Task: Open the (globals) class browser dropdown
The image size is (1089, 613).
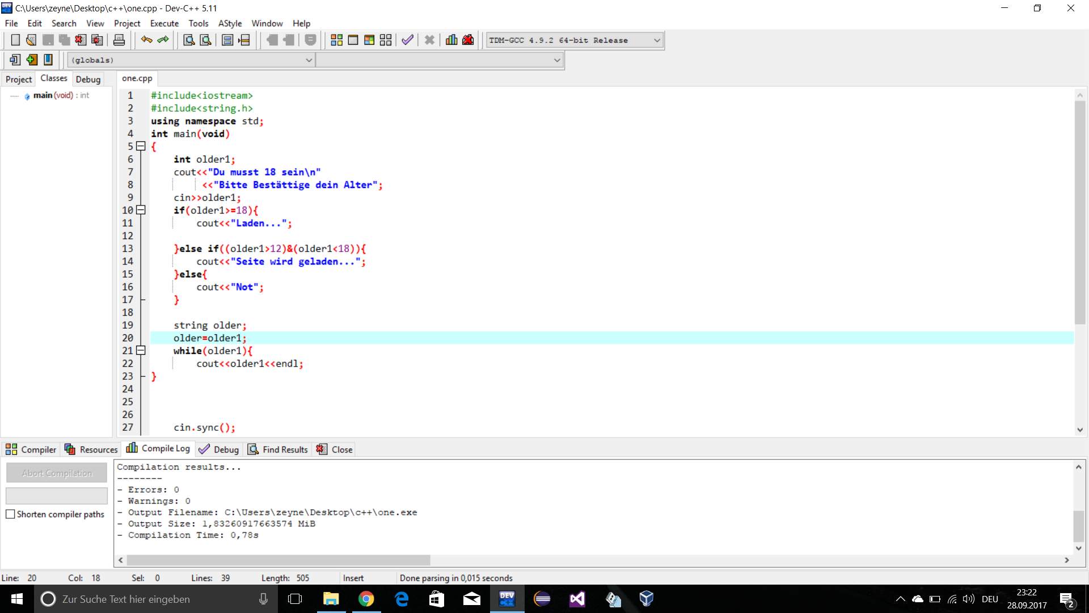Action: [x=309, y=60]
